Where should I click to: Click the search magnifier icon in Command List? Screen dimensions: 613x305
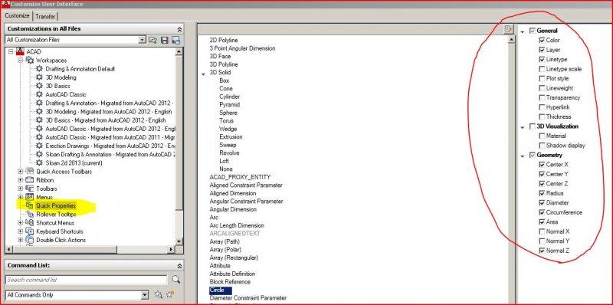(x=176, y=279)
